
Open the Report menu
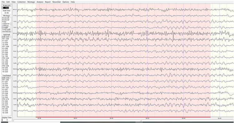(48, 2)
